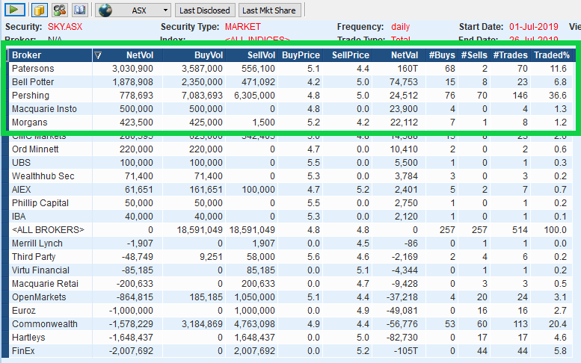Select the Commonwealth broker row
The height and width of the screenshot is (363, 581).
pyautogui.click(x=291, y=323)
